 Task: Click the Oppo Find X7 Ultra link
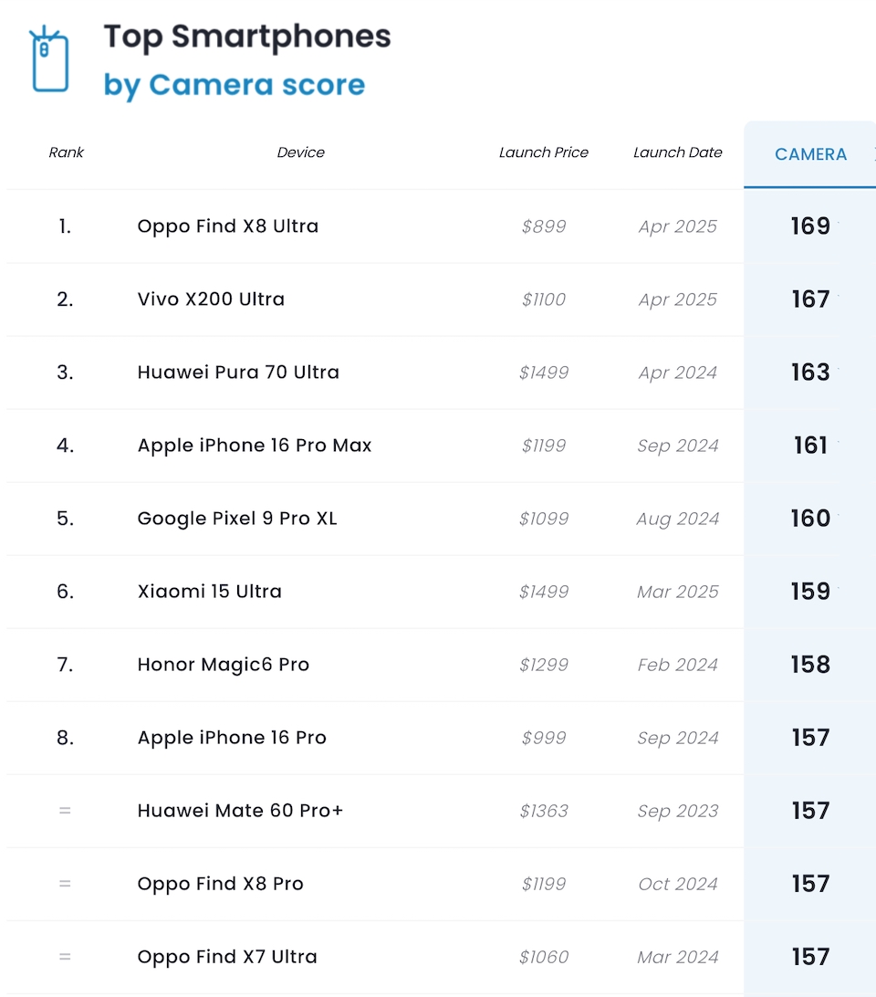(227, 957)
